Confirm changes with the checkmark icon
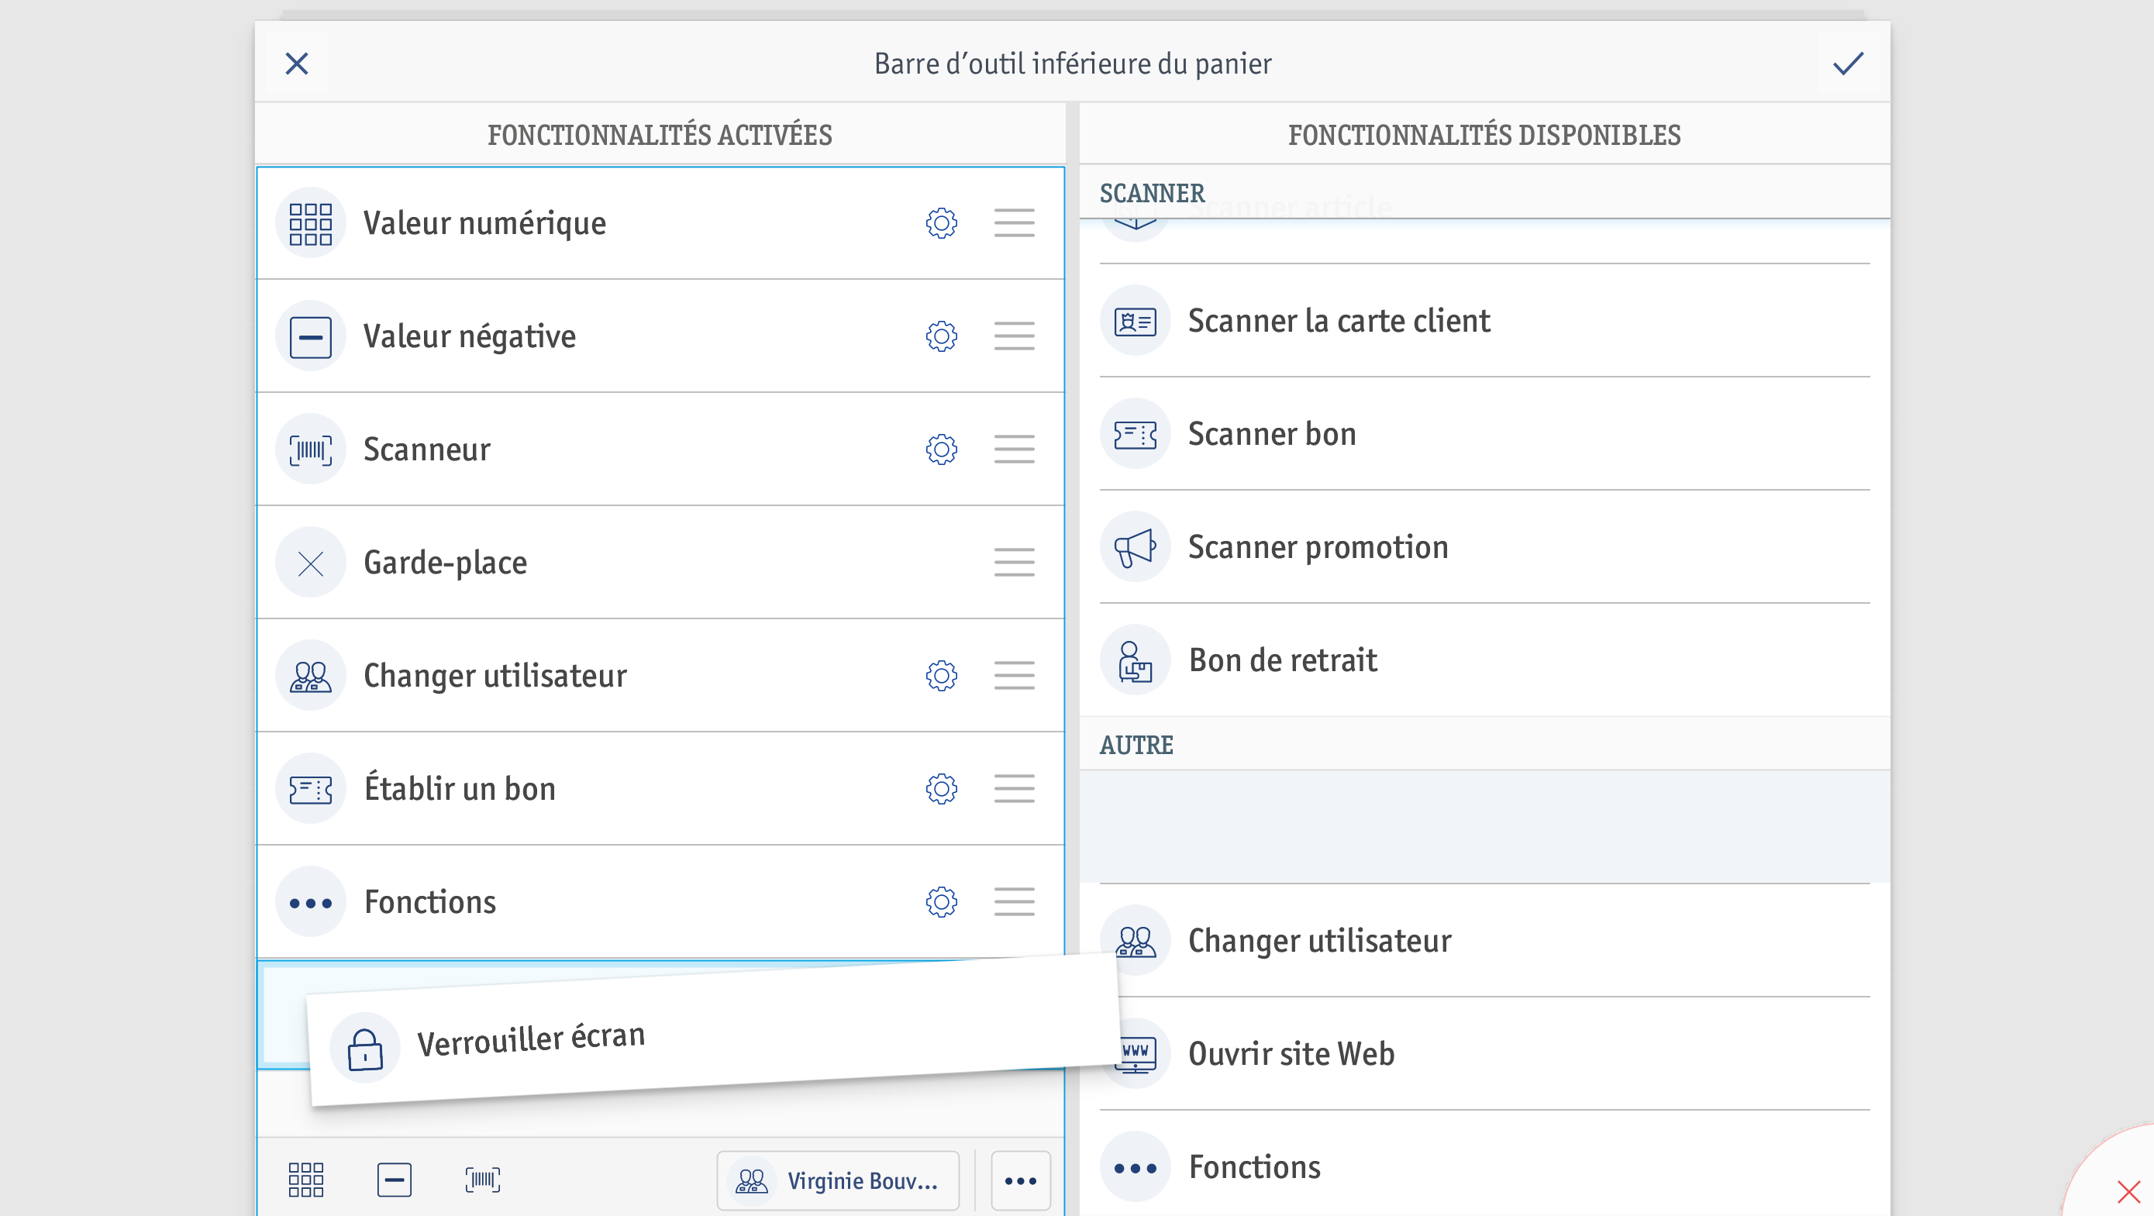 point(1848,64)
